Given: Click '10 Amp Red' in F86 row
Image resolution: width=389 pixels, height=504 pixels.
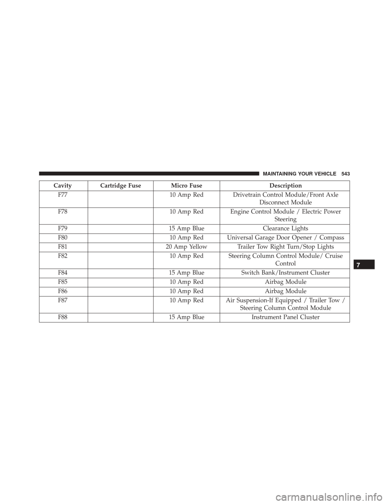Looking at the screenshot, I should (x=186, y=291).
